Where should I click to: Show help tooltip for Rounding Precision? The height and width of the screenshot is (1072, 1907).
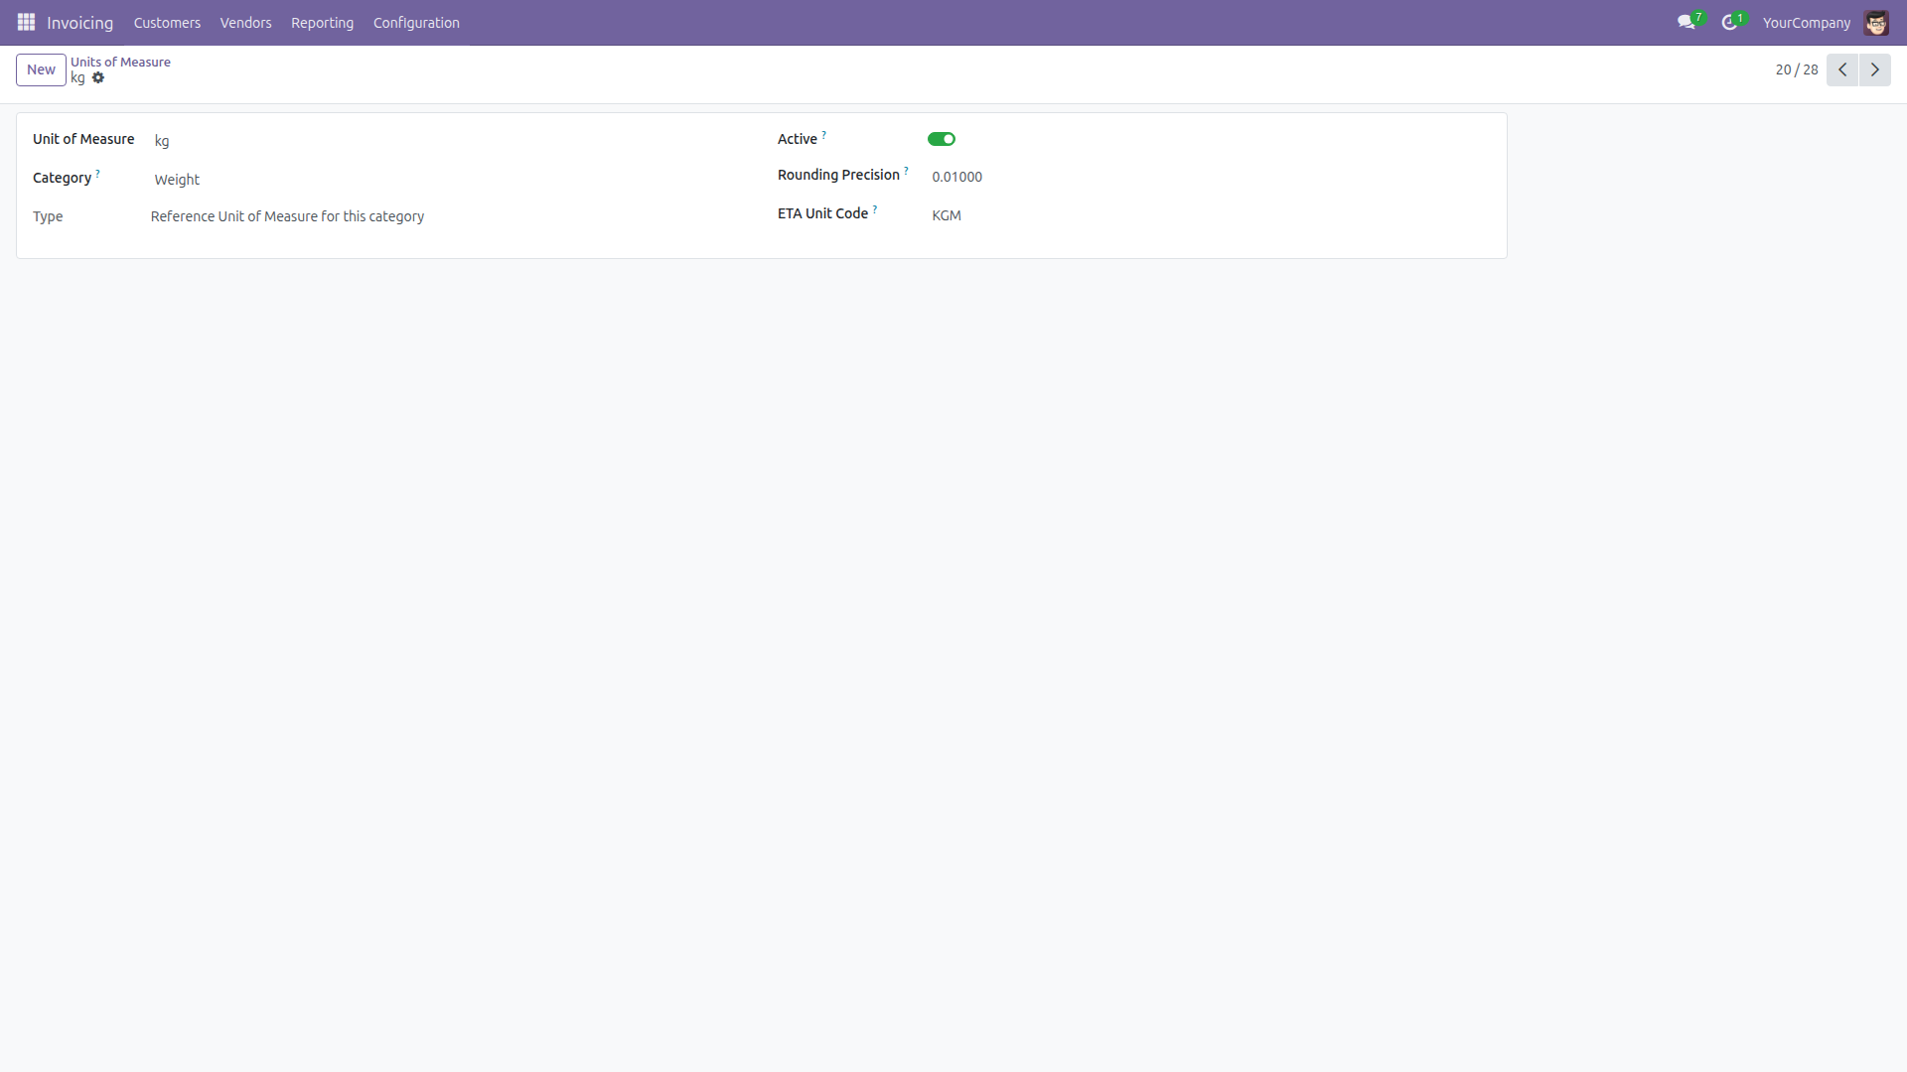tap(906, 170)
